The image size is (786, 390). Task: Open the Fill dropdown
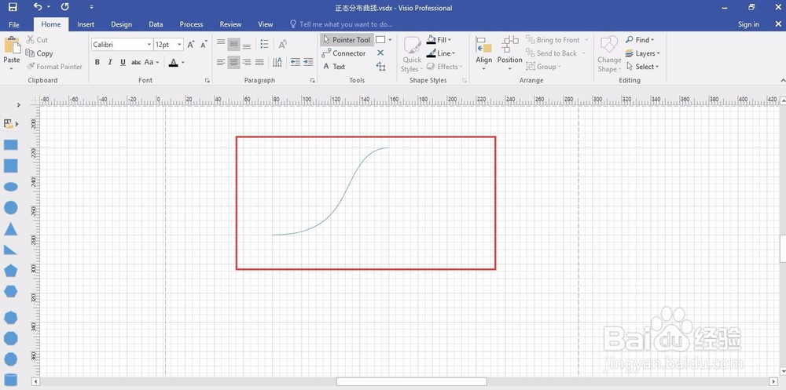pyautogui.click(x=439, y=39)
